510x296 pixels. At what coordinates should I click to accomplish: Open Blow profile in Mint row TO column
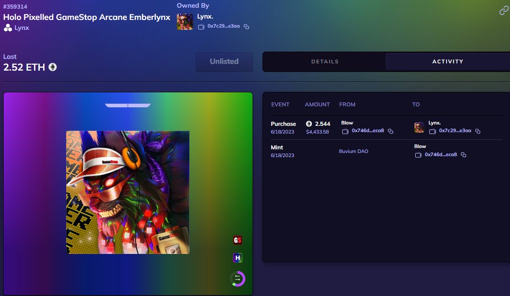420,146
